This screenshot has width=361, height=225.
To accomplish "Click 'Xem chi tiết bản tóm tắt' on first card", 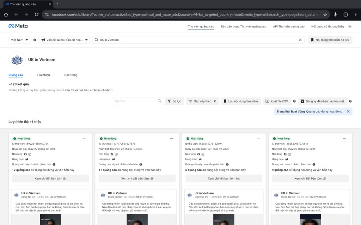I will tap(50, 178).
